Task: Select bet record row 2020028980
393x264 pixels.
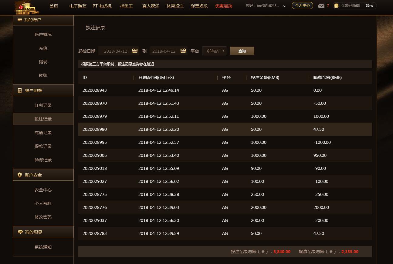Action: pyautogui.click(x=225, y=129)
